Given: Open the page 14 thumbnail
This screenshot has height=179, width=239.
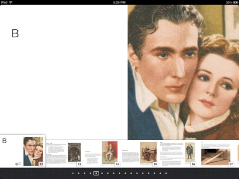Looking at the screenshot, I should coord(102,154).
